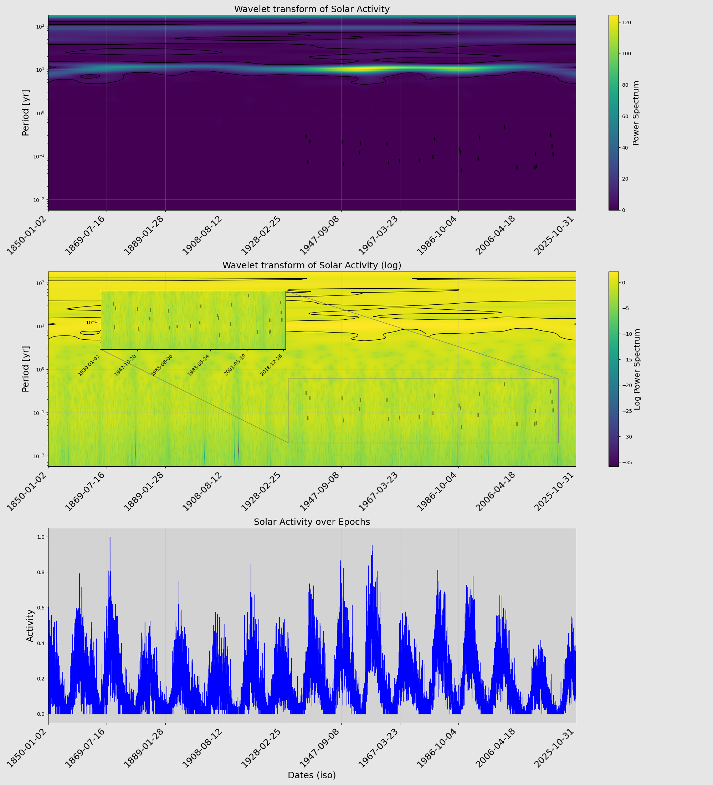The width and height of the screenshot is (713, 785).
Task: Click the 'Wavelet transform of Solar Activity (log)' title
Action: 312,265
